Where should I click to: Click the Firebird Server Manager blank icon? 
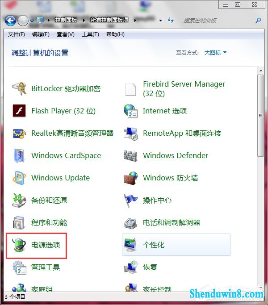tap(130, 89)
